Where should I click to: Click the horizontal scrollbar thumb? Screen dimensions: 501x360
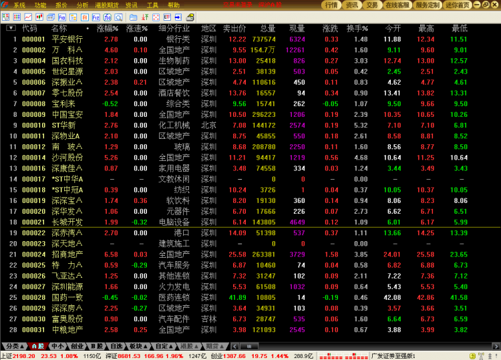249,346
